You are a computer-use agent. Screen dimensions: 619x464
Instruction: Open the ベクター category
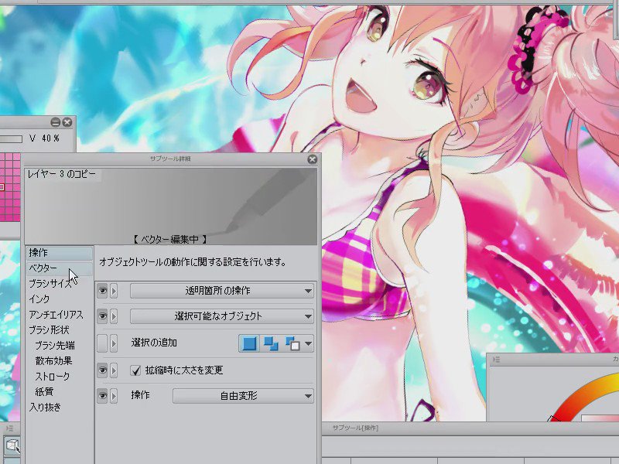click(x=60, y=268)
